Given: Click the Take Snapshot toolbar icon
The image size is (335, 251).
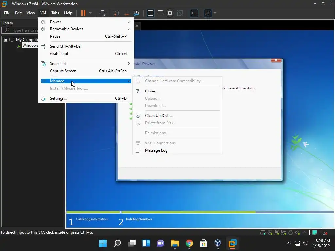Looking at the screenshot, I should pos(117,13).
